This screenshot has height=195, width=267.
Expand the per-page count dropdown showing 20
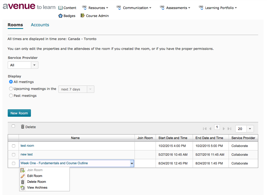pos(244,129)
